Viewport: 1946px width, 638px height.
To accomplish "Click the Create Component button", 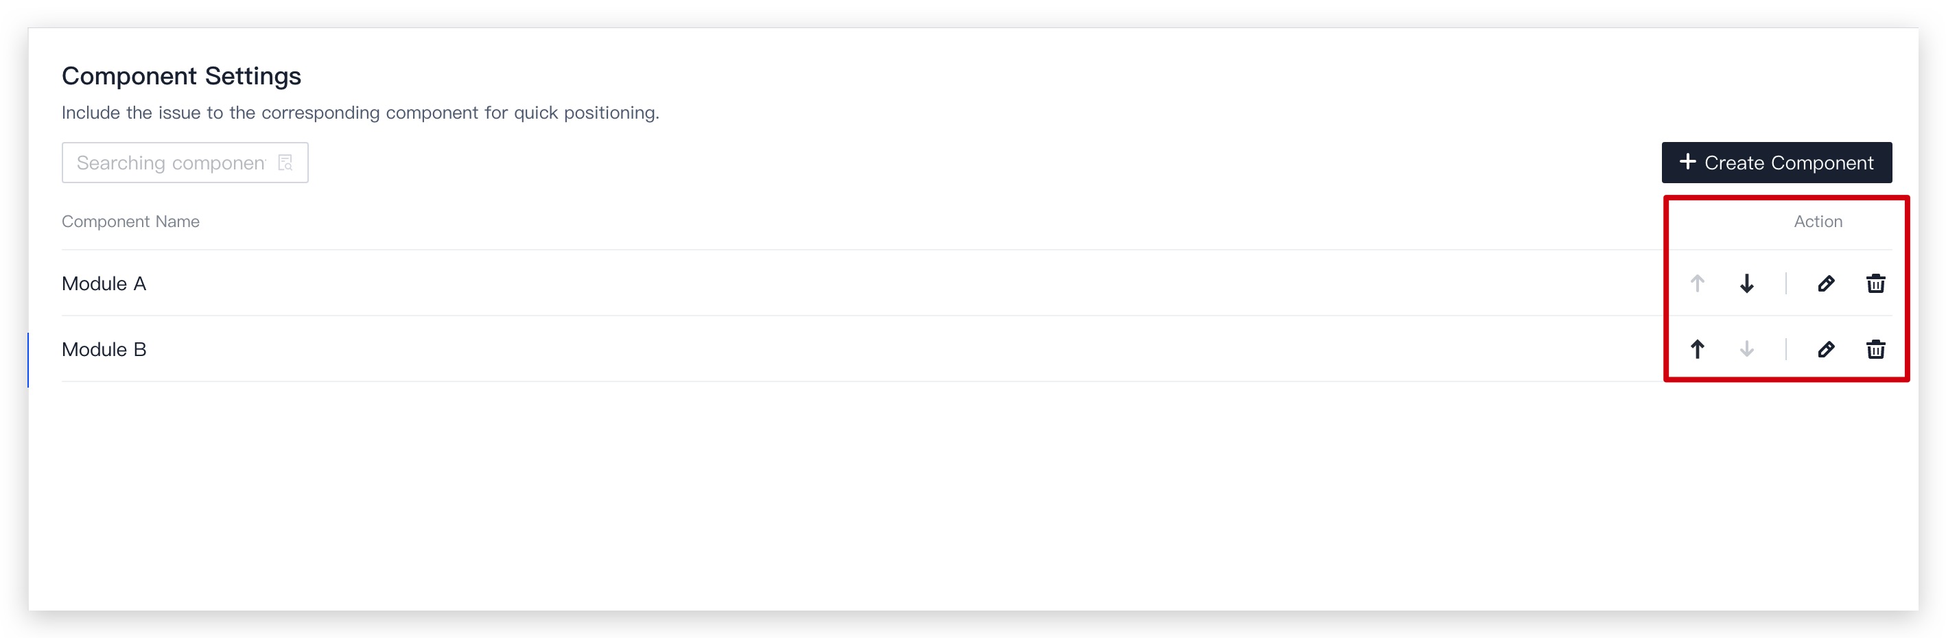I will [1777, 163].
